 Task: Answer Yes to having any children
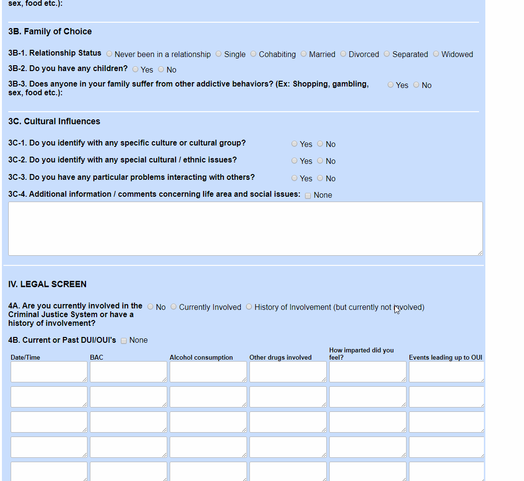[135, 69]
